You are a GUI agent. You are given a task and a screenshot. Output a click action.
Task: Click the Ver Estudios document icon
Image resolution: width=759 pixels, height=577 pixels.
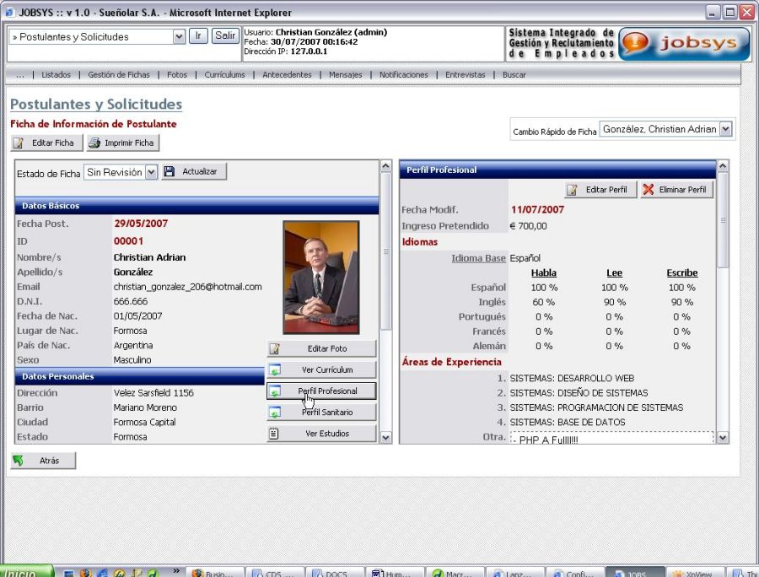[274, 434]
